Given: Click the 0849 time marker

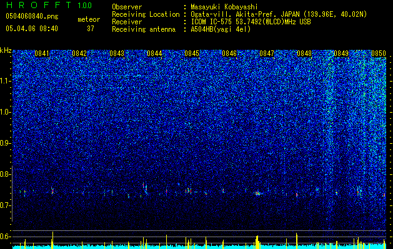Looking at the screenshot, I should [x=341, y=54].
